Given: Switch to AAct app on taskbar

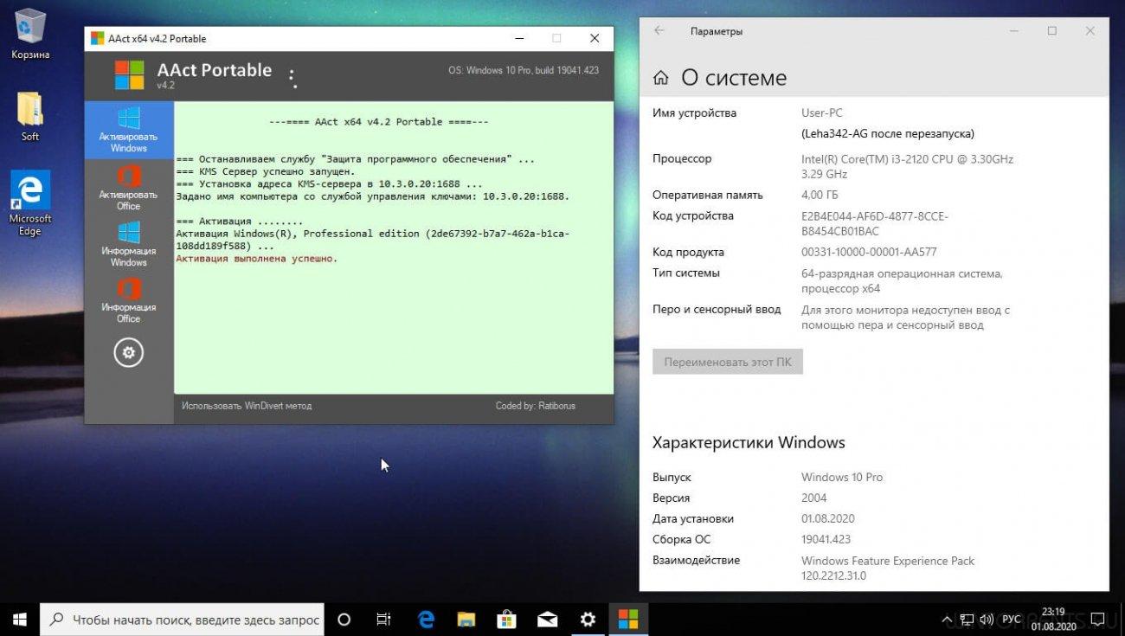Looking at the screenshot, I should coord(628,620).
